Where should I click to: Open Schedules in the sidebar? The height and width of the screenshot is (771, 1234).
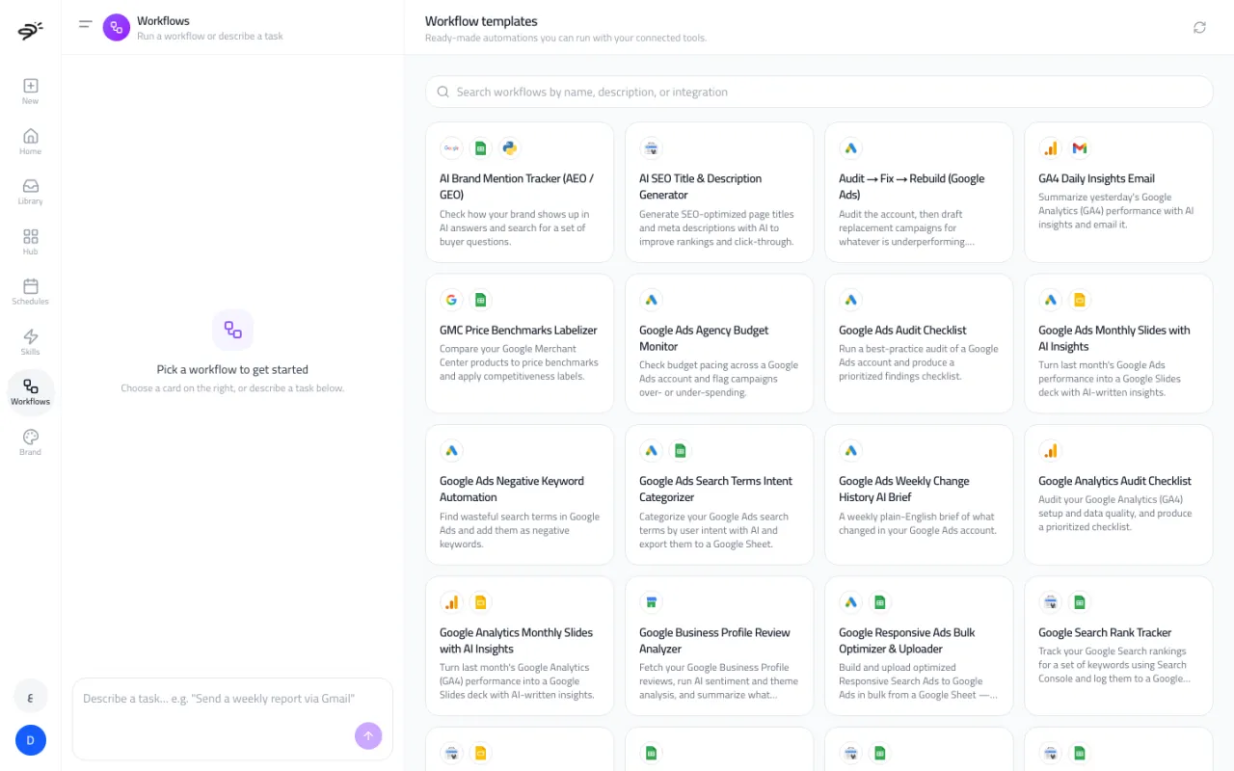[31, 292]
